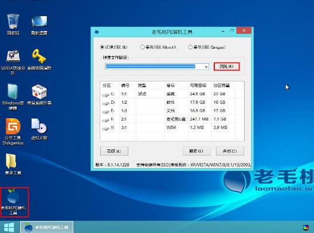This screenshot has width=314, height=233.
Task: Click the 'WIM' volume label cell
Action: pos(171,127)
